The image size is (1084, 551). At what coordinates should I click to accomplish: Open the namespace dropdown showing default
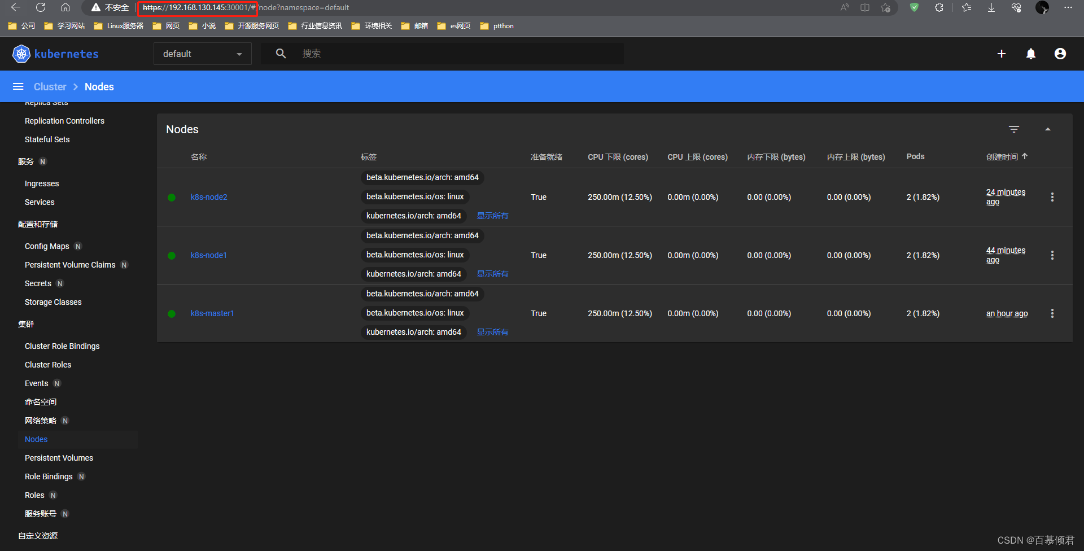[x=203, y=54]
